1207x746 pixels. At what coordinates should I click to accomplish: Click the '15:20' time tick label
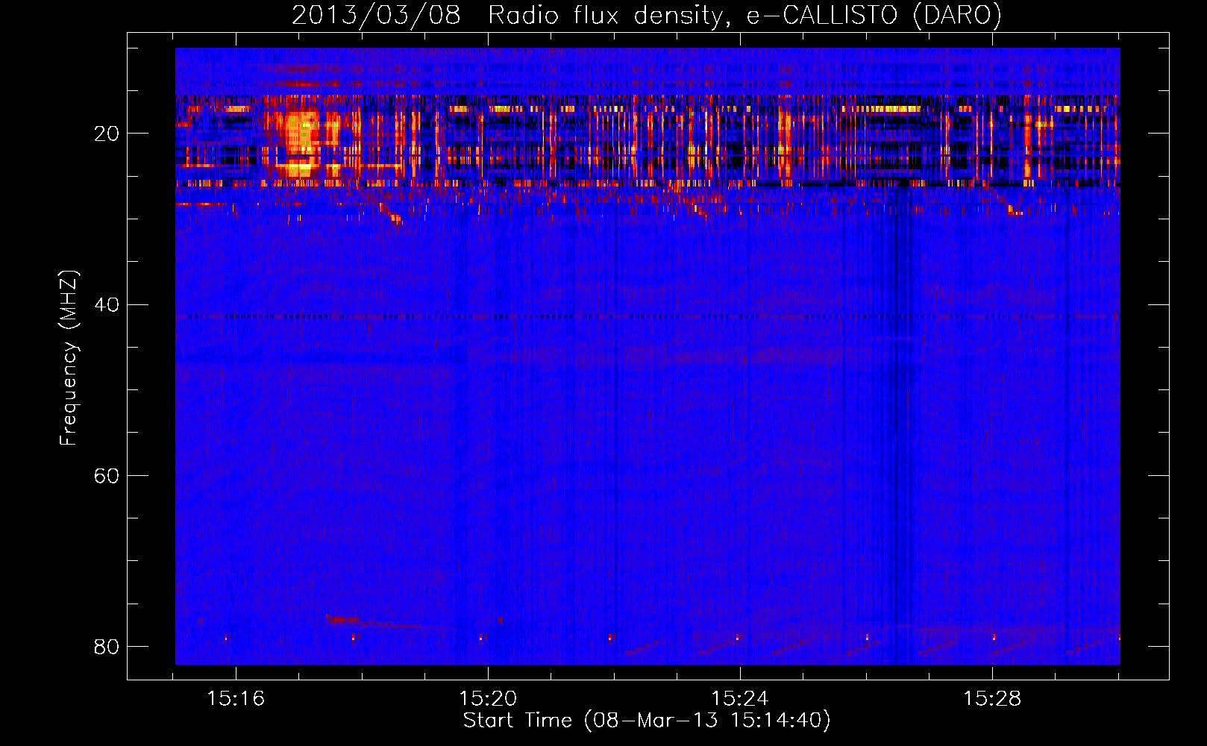(x=488, y=698)
